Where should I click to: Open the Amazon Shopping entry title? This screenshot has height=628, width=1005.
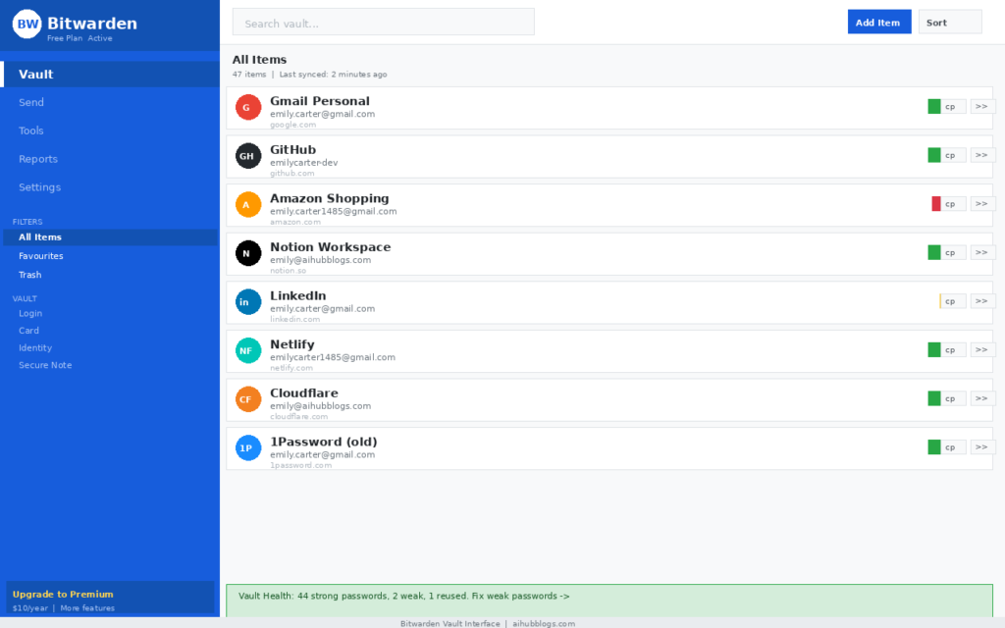click(330, 198)
